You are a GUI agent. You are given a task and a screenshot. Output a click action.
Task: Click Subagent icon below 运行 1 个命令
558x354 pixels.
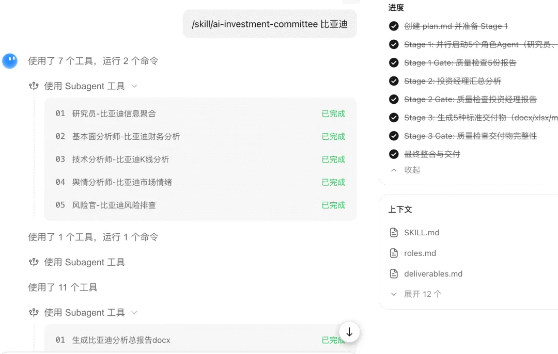pos(34,262)
